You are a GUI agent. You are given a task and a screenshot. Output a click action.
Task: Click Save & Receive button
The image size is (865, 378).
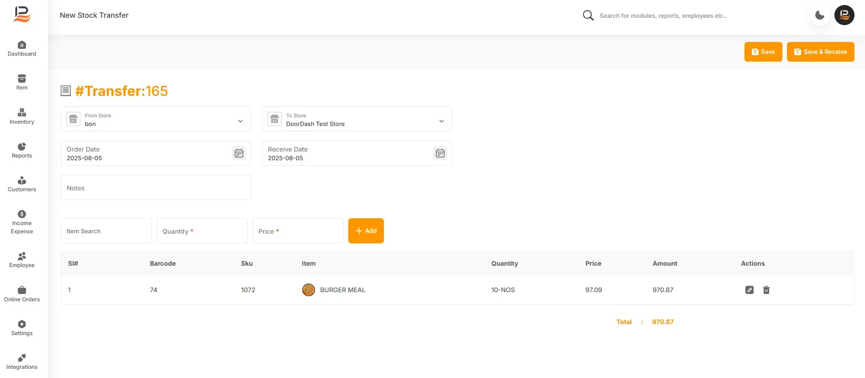coord(821,52)
